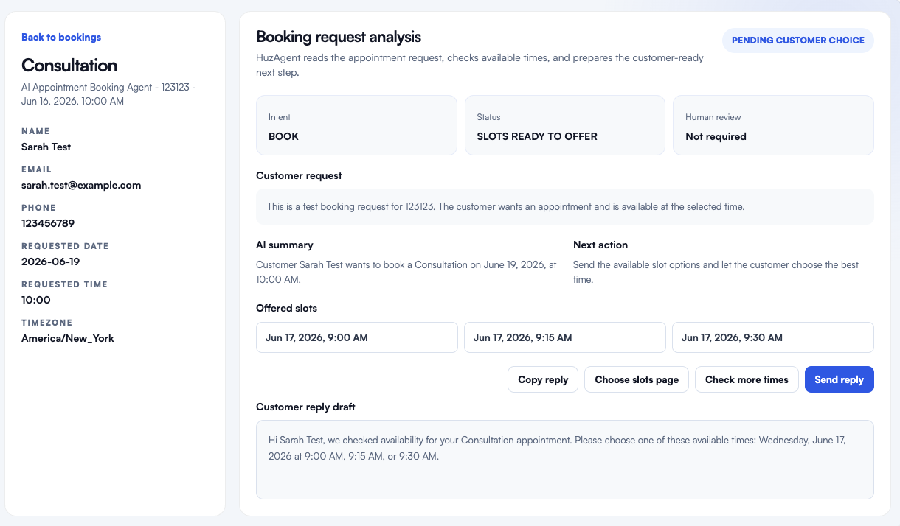
Task: Send the reply to customer
Action: coord(840,379)
